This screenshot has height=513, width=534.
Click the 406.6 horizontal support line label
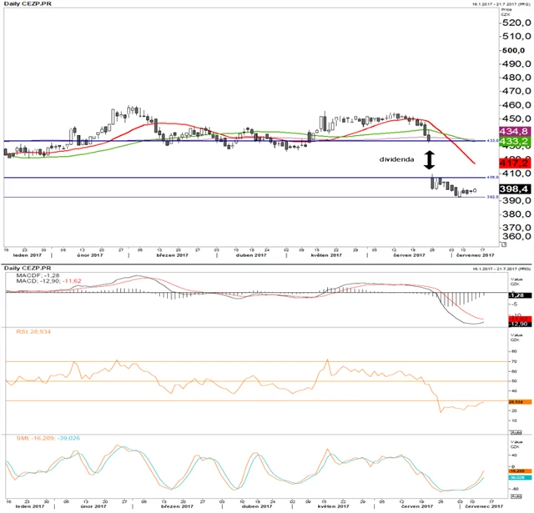(492, 178)
